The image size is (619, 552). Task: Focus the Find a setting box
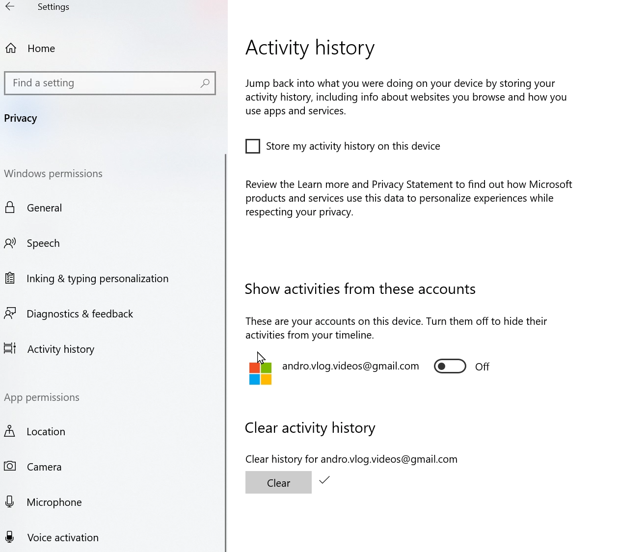point(110,83)
